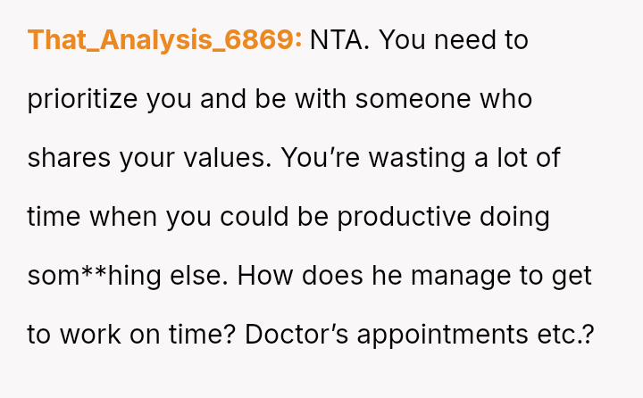This screenshot has height=398, width=643.
Task: Click the word "How" starting the question
Action: [x=254, y=276]
